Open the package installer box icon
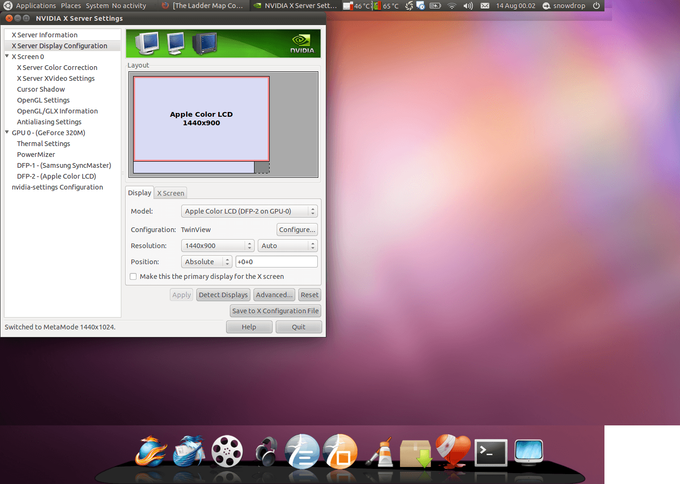 click(x=416, y=453)
